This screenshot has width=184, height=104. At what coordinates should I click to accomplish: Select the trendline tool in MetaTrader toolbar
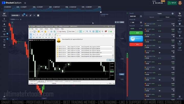pyautogui.click(x=43, y=34)
